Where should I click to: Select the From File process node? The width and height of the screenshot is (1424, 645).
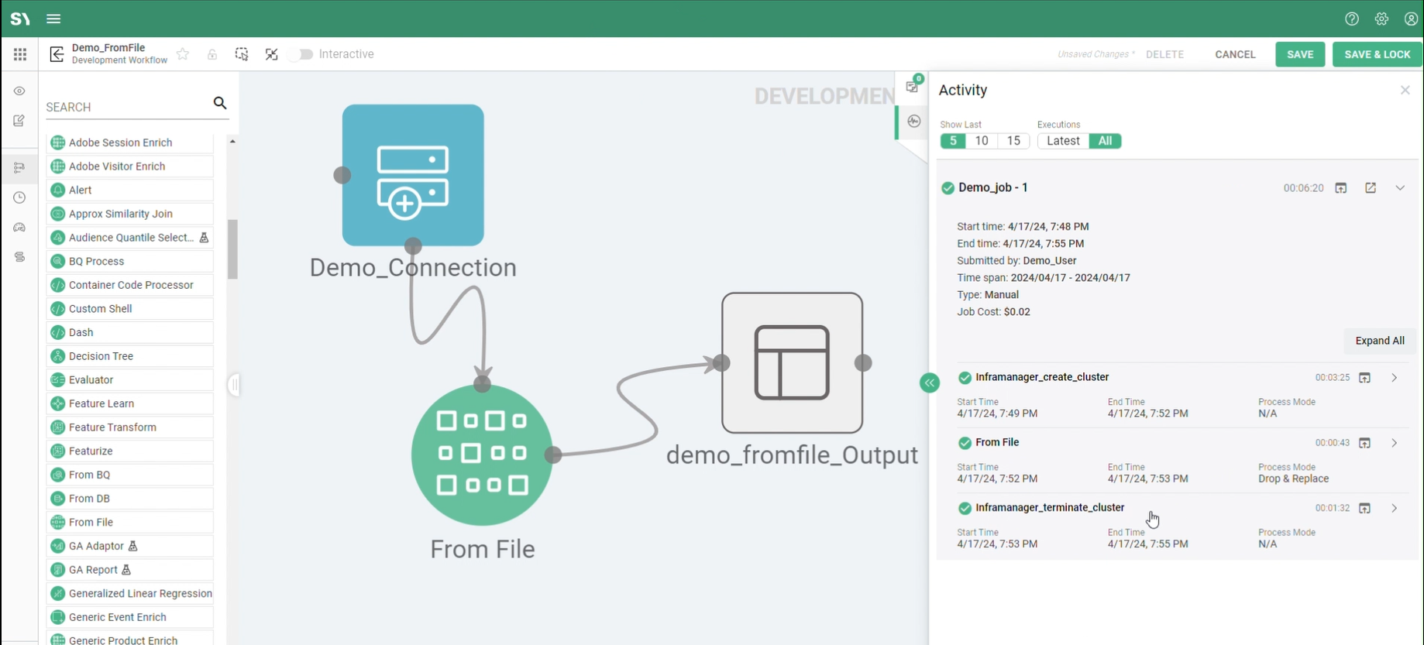pos(482,455)
